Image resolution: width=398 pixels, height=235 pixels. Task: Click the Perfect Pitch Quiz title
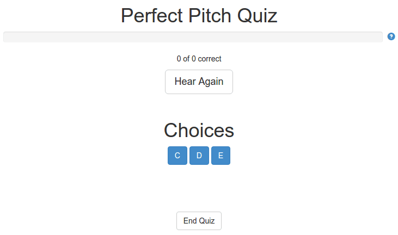199,16
